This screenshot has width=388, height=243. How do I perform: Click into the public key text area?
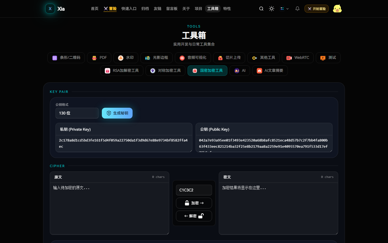264,144
